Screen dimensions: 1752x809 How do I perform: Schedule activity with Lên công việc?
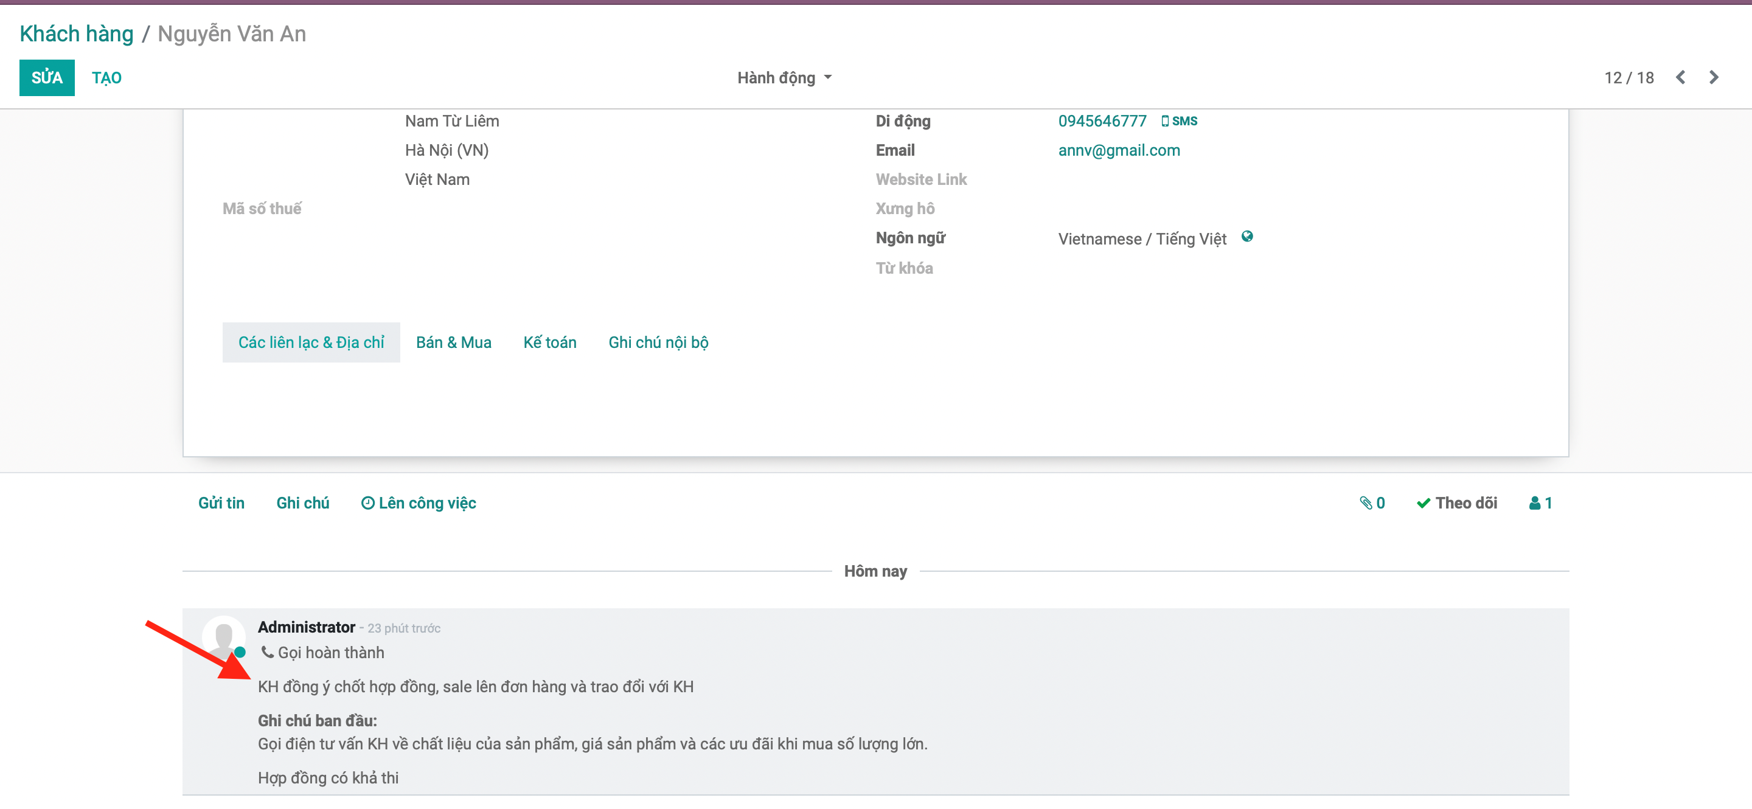[419, 503]
